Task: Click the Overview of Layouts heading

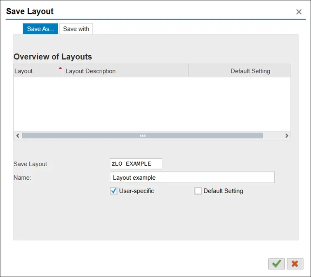Action: coord(53,56)
